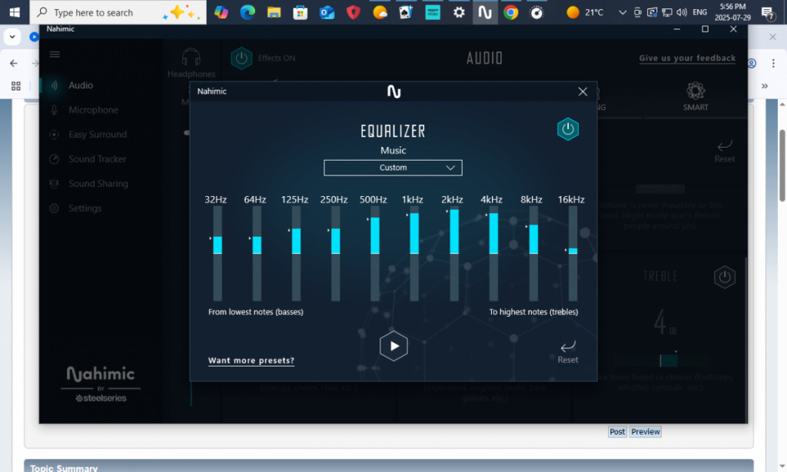Reset the equalizer settings

click(x=568, y=352)
